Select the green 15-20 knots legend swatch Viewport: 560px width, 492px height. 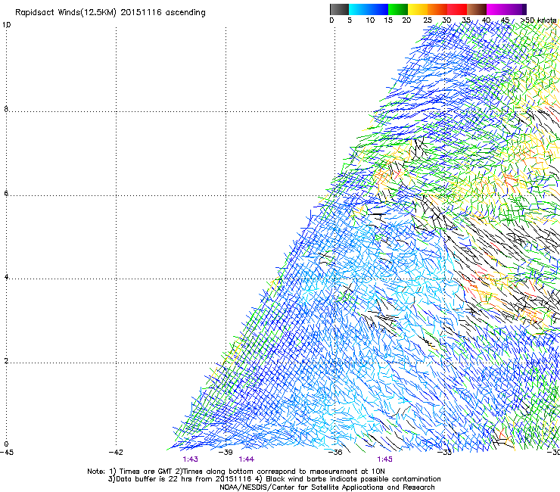(x=398, y=9)
